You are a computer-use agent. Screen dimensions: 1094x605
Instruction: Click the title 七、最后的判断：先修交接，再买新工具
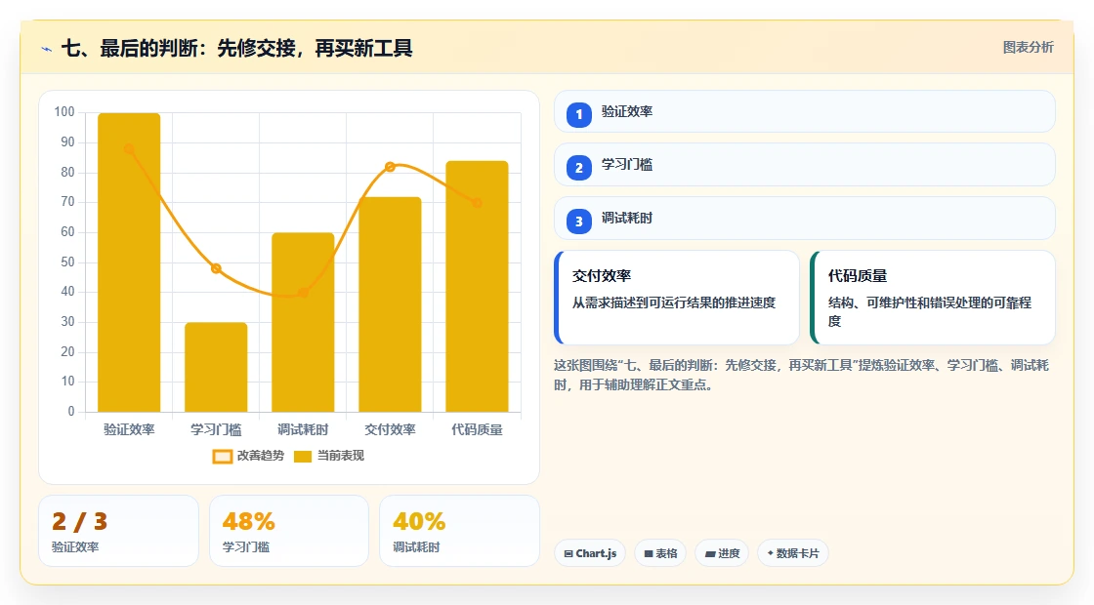pos(237,48)
